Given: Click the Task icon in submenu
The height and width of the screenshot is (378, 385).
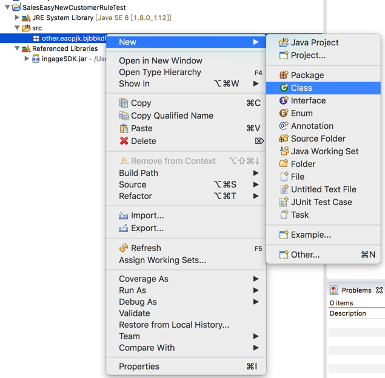Looking at the screenshot, I should 284,215.
